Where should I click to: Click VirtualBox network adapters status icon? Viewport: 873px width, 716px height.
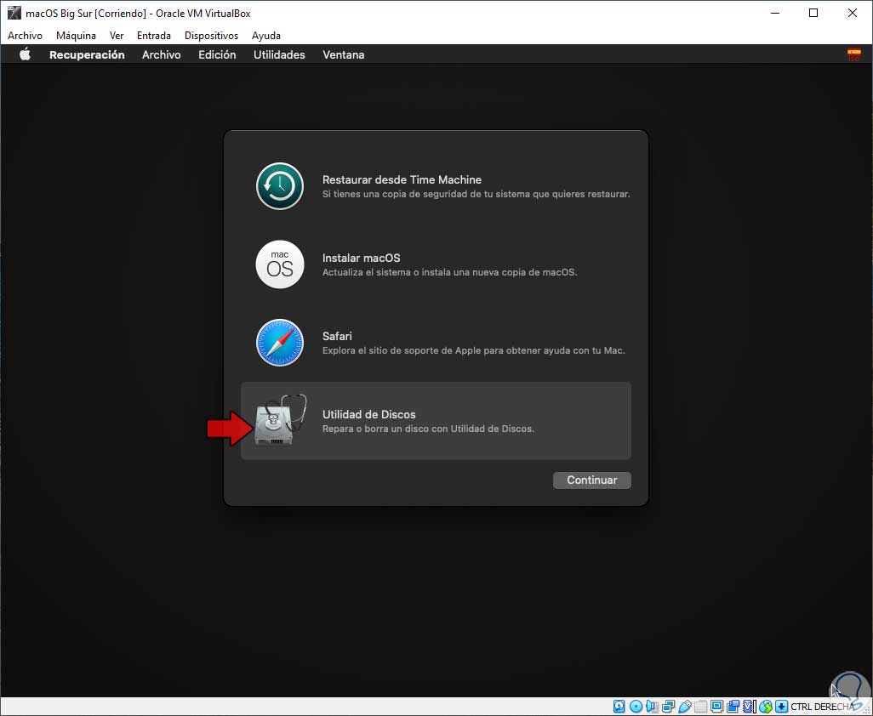tap(668, 707)
